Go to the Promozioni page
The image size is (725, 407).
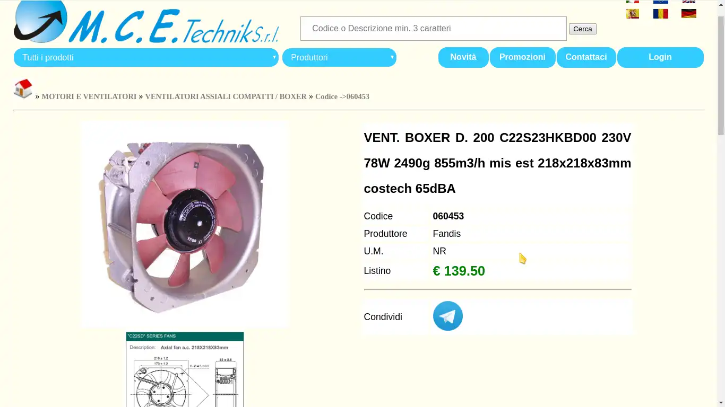point(522,57)
